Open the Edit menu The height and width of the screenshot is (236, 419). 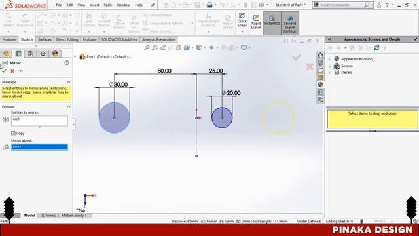point(69,5)
